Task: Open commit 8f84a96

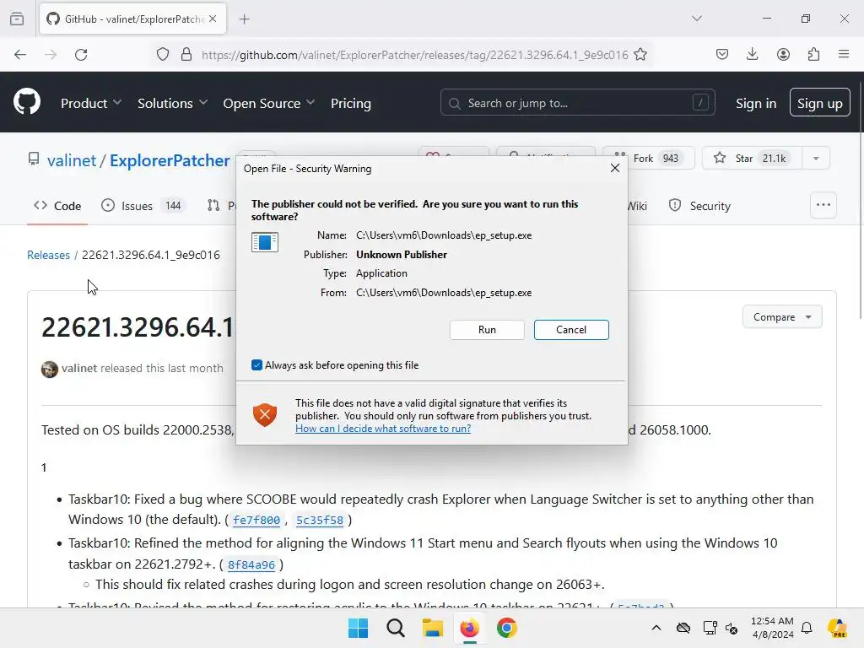Action: [251, 564]
